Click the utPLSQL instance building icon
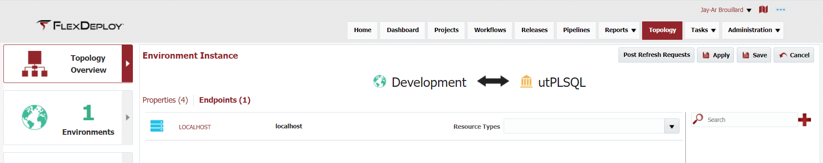 coord(526,81)
